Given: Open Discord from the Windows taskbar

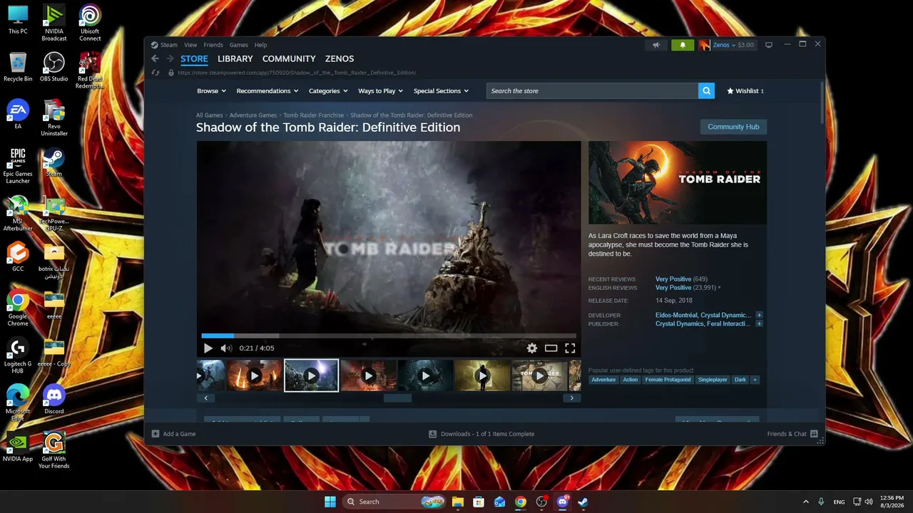Looking at the screenshot, I should (x=562, y=502).
